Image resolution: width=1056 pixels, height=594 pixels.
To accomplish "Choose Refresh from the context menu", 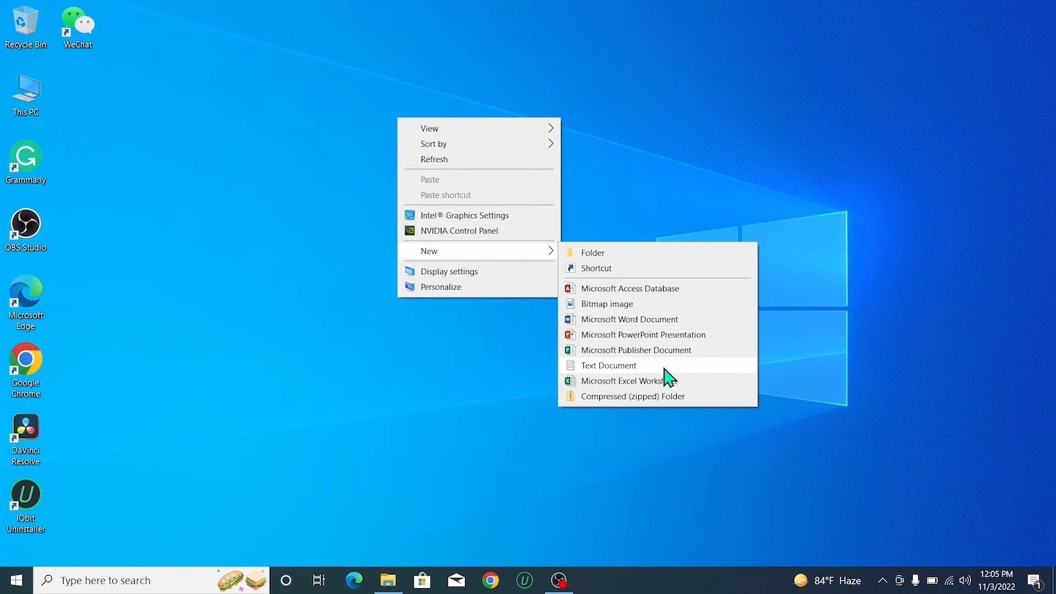I will [x=479, y=159].
